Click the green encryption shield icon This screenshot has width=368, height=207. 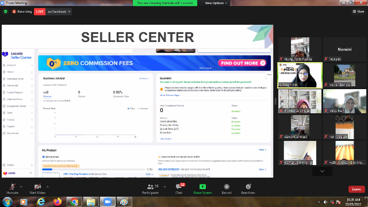tap(6, 11)
